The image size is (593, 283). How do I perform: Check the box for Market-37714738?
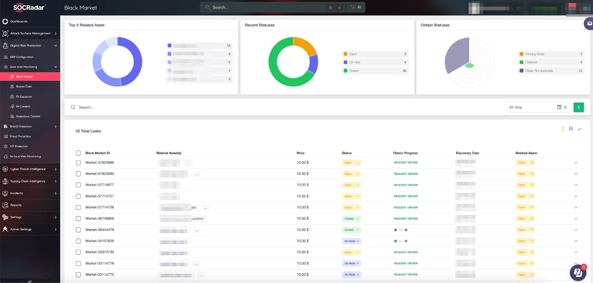click(78, 207)
